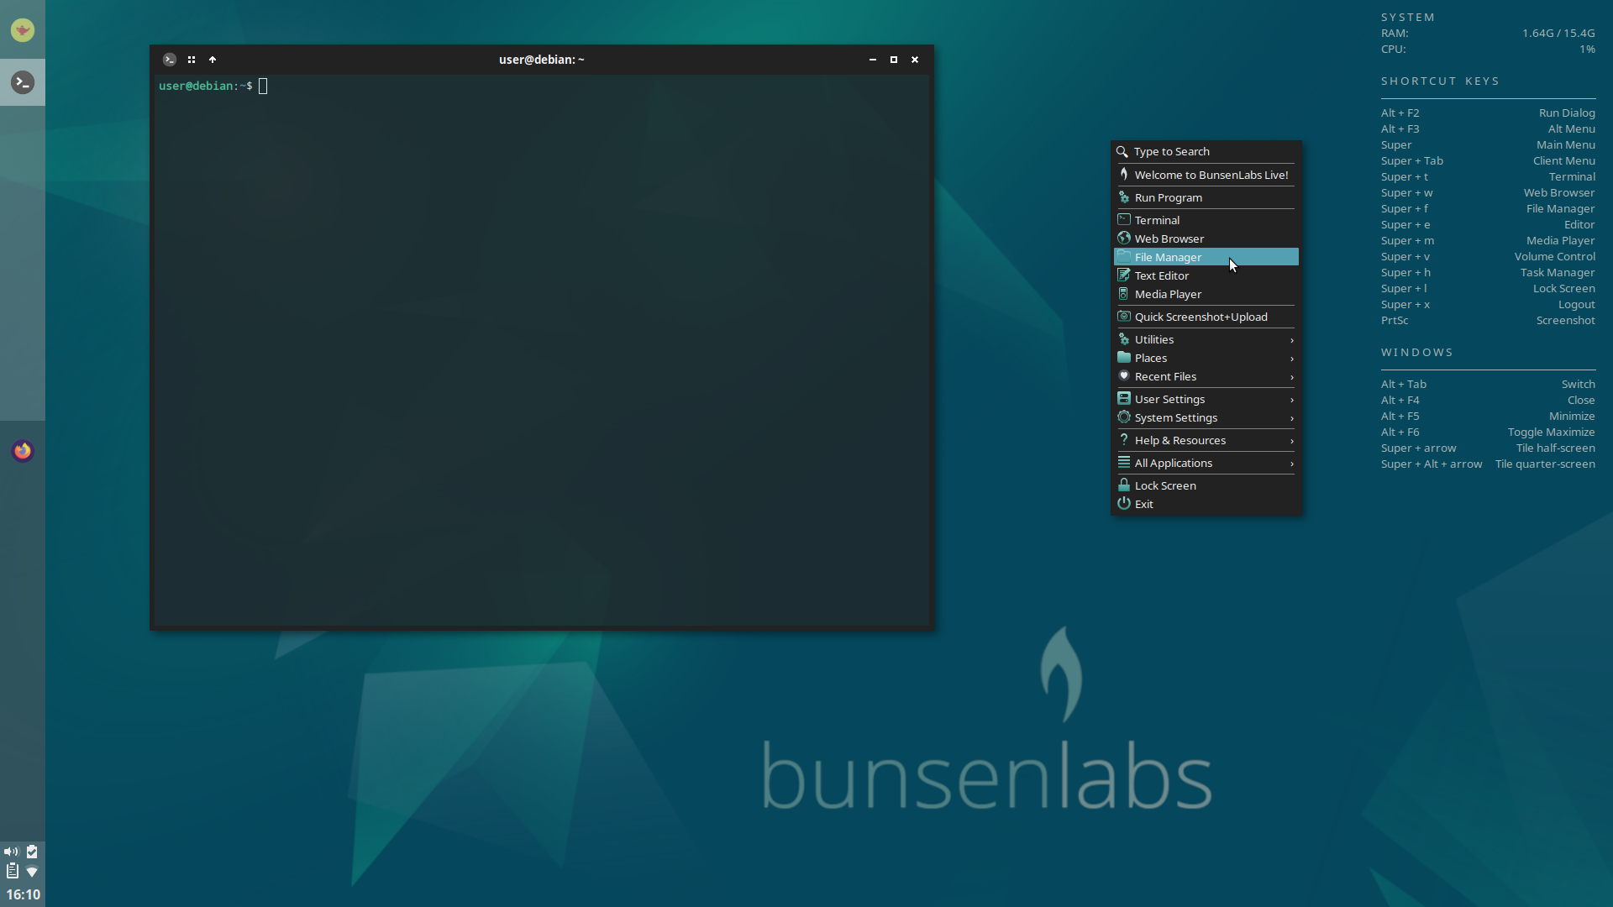
Task: Click the 16:10 panel clock
Action: pos(23,894)
